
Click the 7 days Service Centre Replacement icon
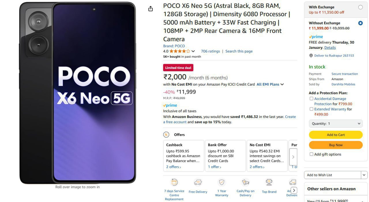pyautogui.click(x=174, y=182)
